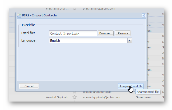Remove the selected Excel file
This screenshot has height=110, width=172.
[123, 33]
